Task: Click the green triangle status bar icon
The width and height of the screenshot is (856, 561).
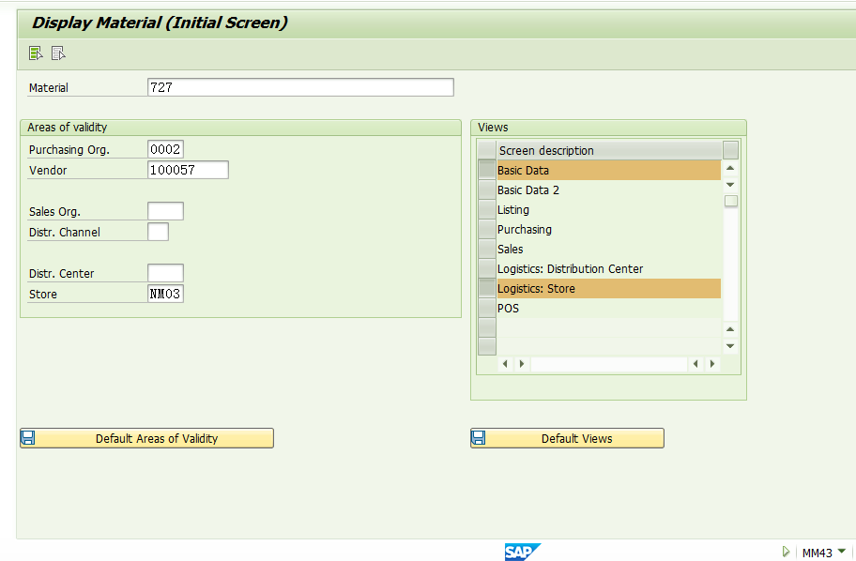Action: (786, 552)
